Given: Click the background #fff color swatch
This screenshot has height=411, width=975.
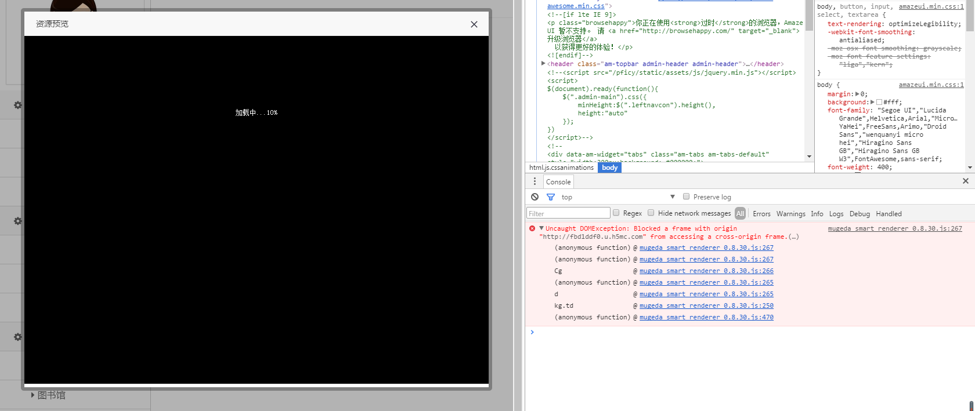Looking at the screenshot, I should [x=879, y=102].
